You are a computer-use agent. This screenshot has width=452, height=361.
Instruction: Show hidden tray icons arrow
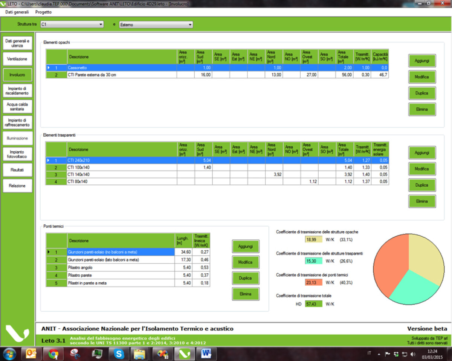[379, 354]
